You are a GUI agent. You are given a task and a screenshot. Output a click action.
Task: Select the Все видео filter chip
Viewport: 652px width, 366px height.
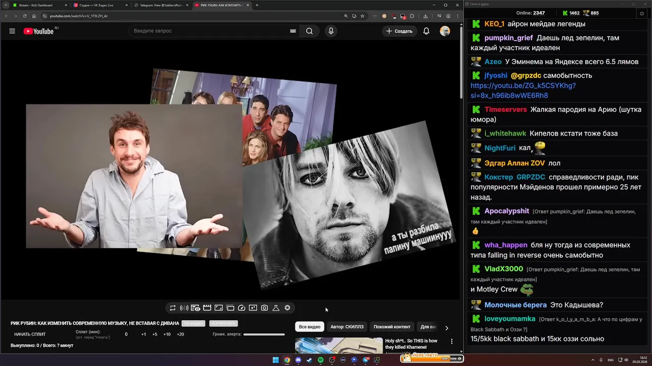pos(310,327)
